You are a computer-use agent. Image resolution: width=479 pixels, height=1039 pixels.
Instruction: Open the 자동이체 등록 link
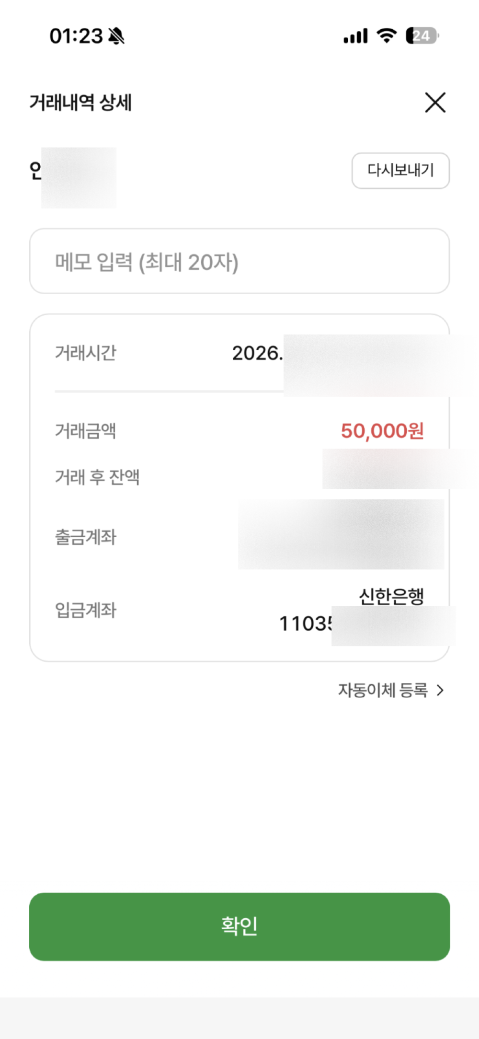pyautogui.click(x=383, y=690)
